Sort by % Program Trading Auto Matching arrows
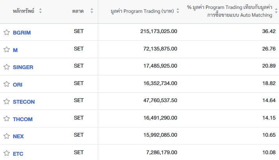This screenshot has width=279, height=160. click(x=276, y=11)
